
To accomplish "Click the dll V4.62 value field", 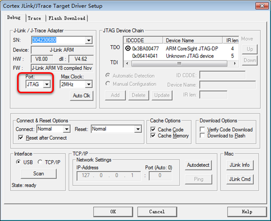I will 81,59.
